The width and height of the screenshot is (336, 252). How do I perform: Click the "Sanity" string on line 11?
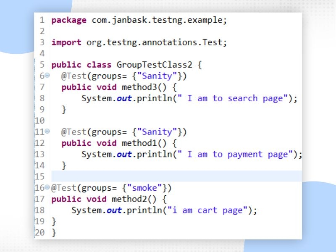tap(159, 132)
